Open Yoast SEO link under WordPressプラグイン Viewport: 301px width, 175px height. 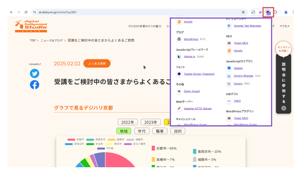[241, 118]
